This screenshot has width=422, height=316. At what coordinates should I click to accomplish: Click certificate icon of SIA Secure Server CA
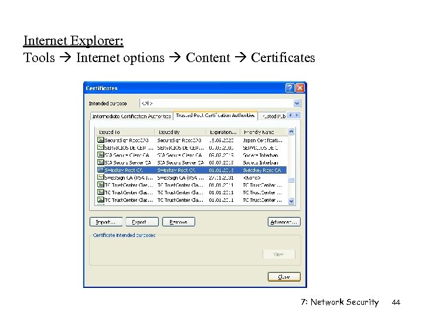coord(100,162)
